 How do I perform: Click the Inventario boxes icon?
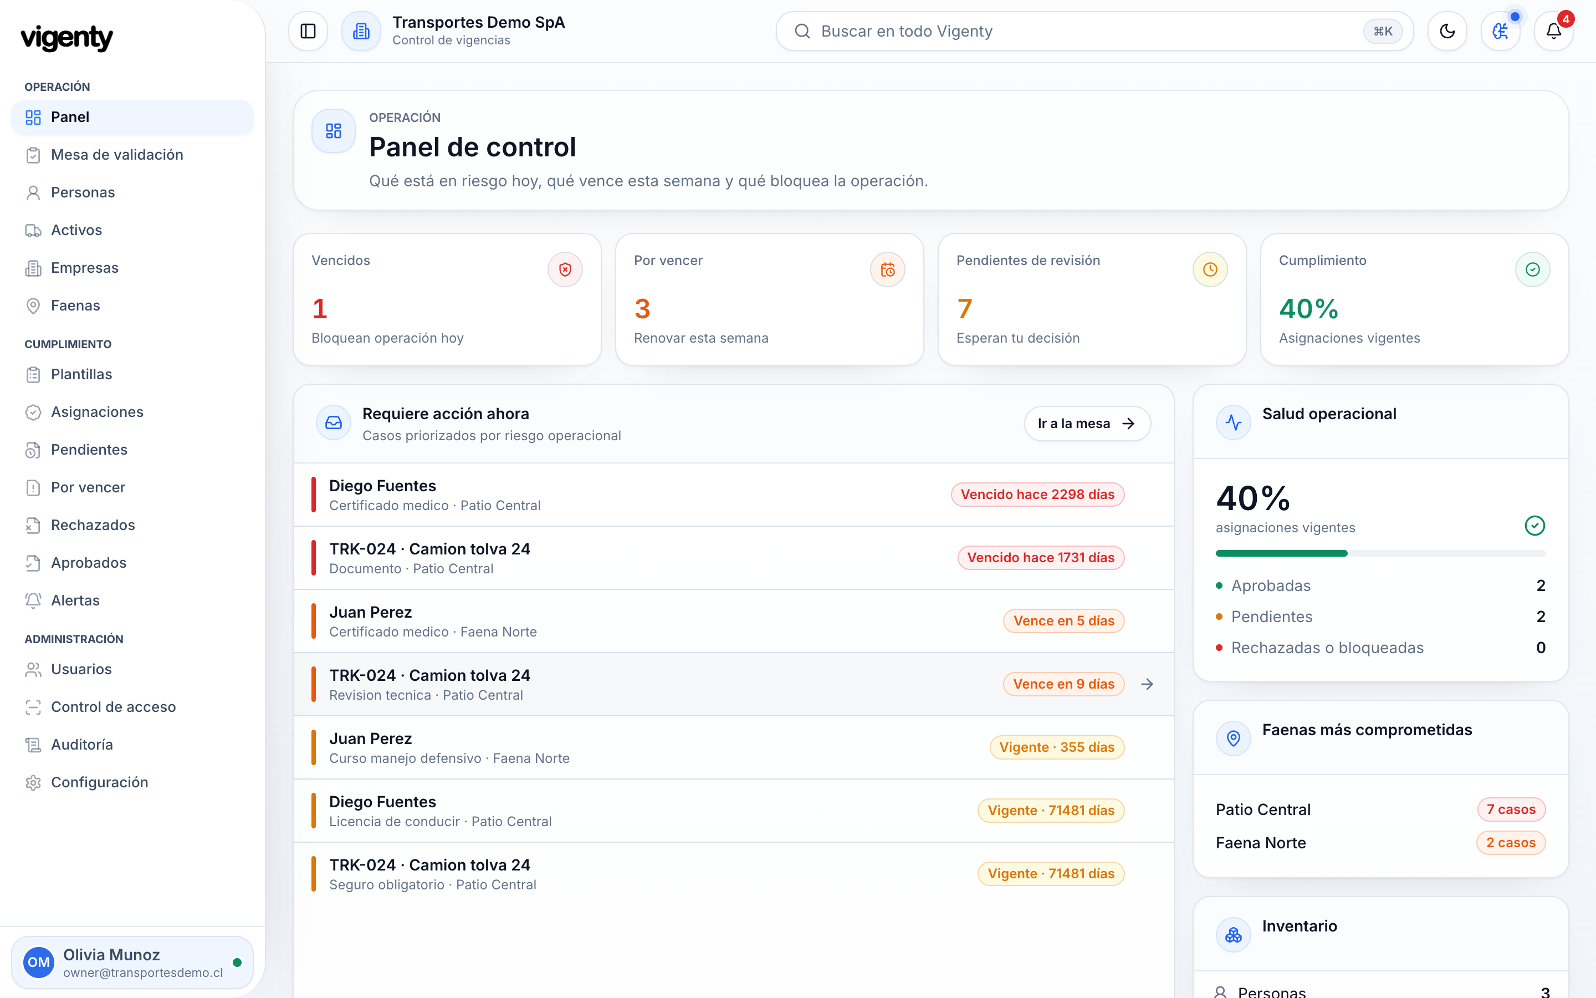pyautogui.click(x=1233, y=935)
